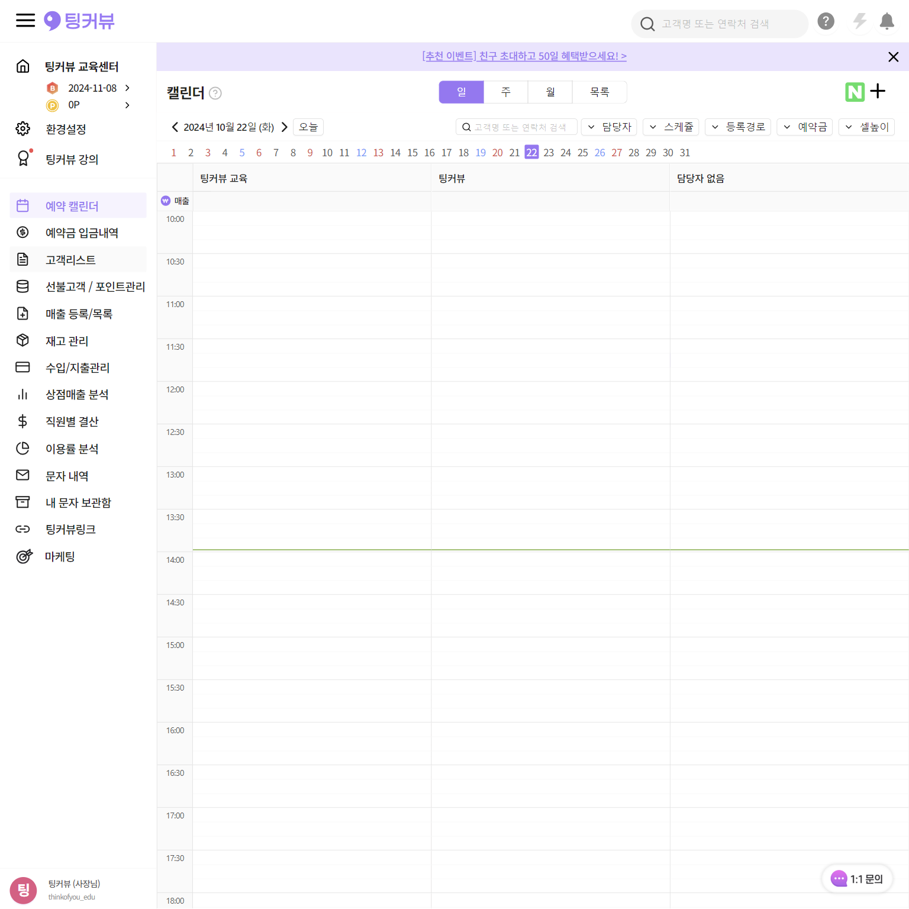Click the 팅커뷰 교육 staff column header
909x909 pixels.
(x=312, y=178)
